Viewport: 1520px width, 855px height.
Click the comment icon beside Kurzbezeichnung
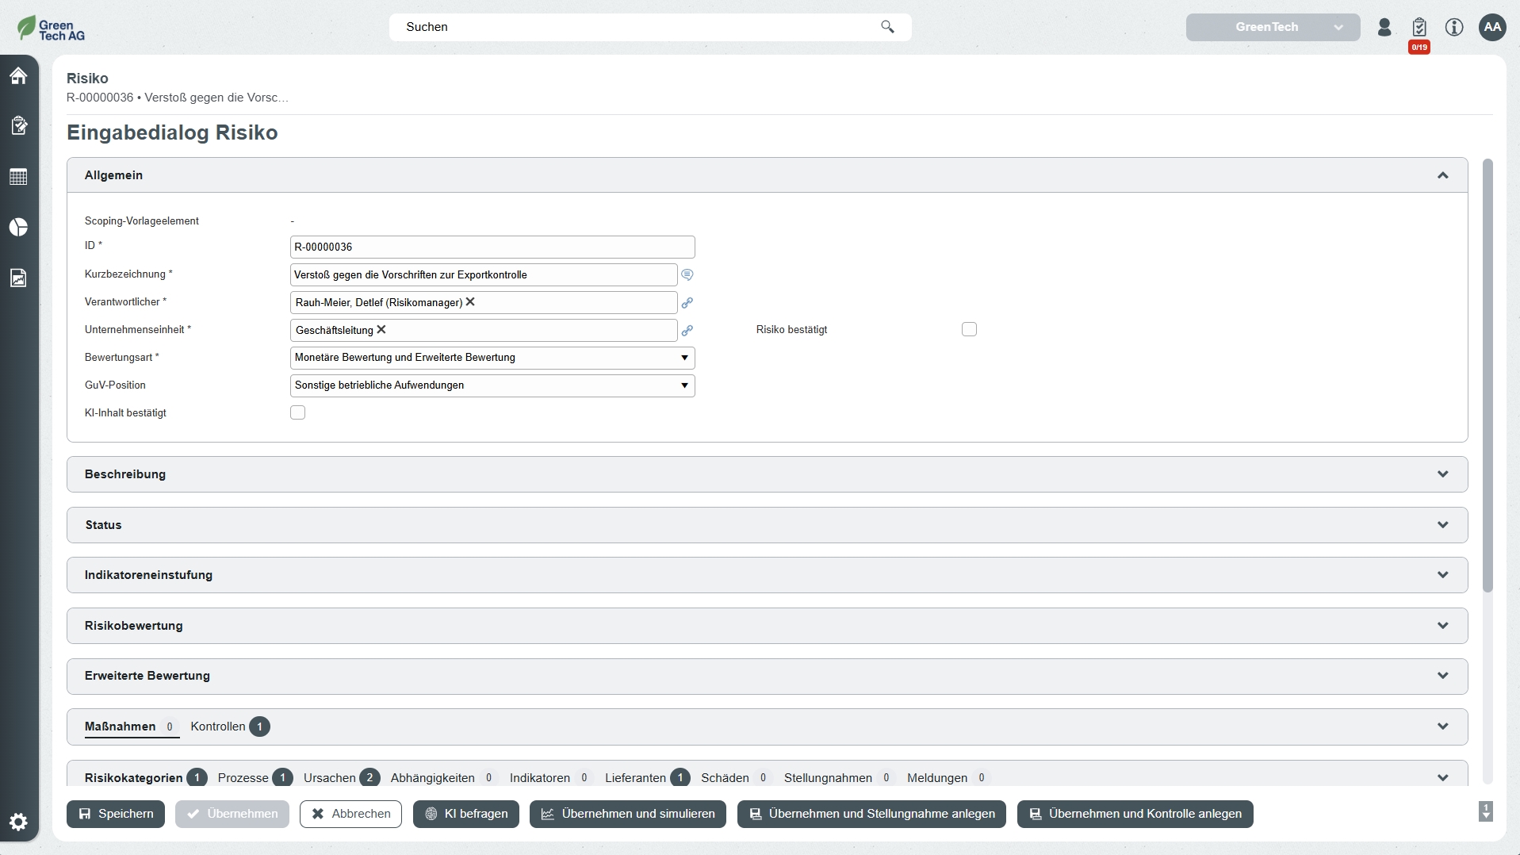tap(687, 274)
